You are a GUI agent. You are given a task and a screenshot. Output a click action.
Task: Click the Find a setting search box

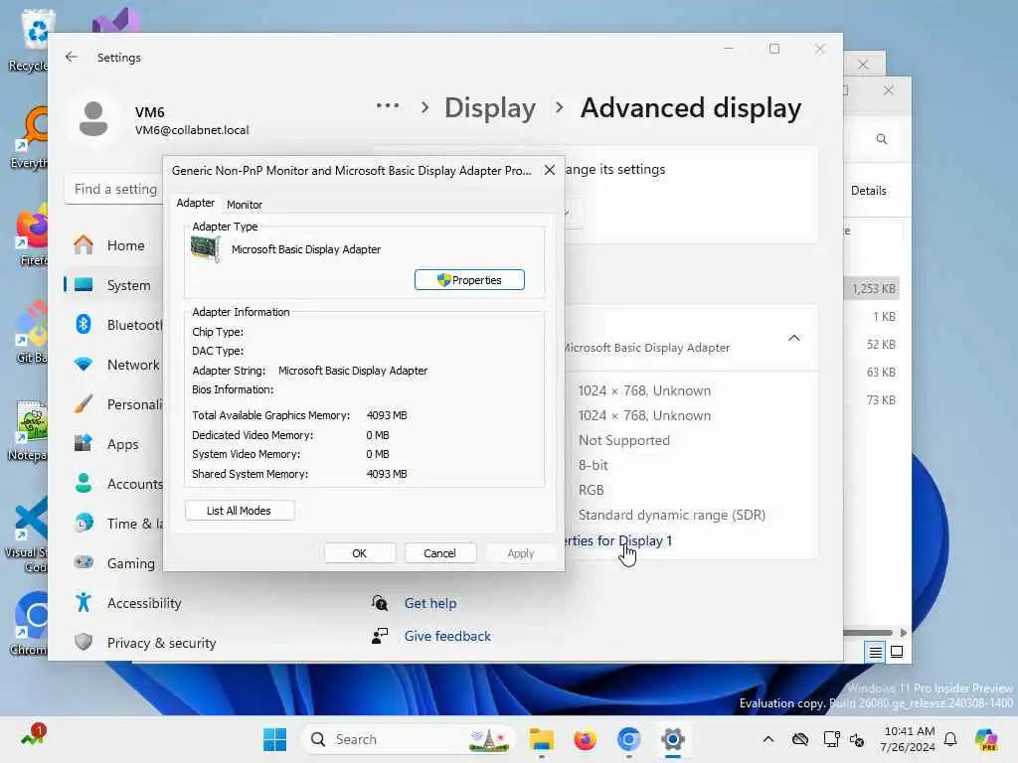(x=114, y=189)
